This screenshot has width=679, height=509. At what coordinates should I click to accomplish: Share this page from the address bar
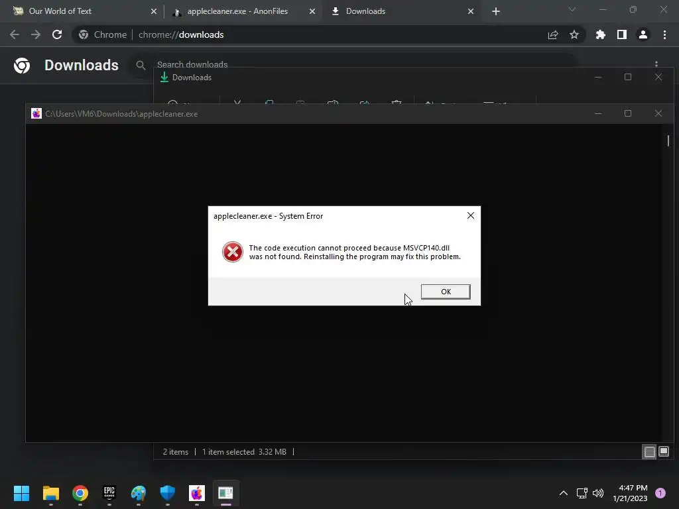coord(553,34)
